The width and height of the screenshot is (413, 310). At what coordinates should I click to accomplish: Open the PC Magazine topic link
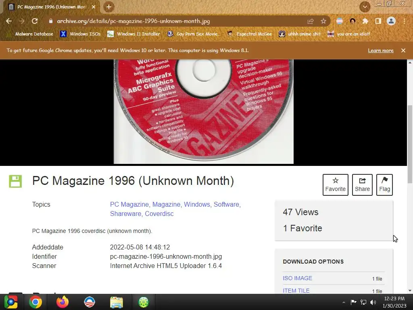(129, 205)
